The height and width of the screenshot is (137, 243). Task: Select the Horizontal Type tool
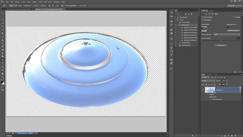pyautogui.click(x=3, y=63)
